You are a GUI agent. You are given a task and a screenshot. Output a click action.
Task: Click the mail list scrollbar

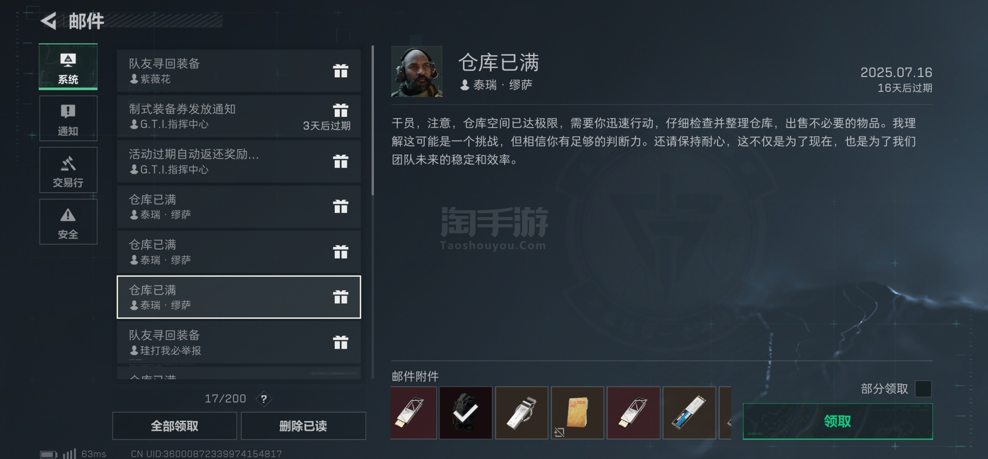373,121
